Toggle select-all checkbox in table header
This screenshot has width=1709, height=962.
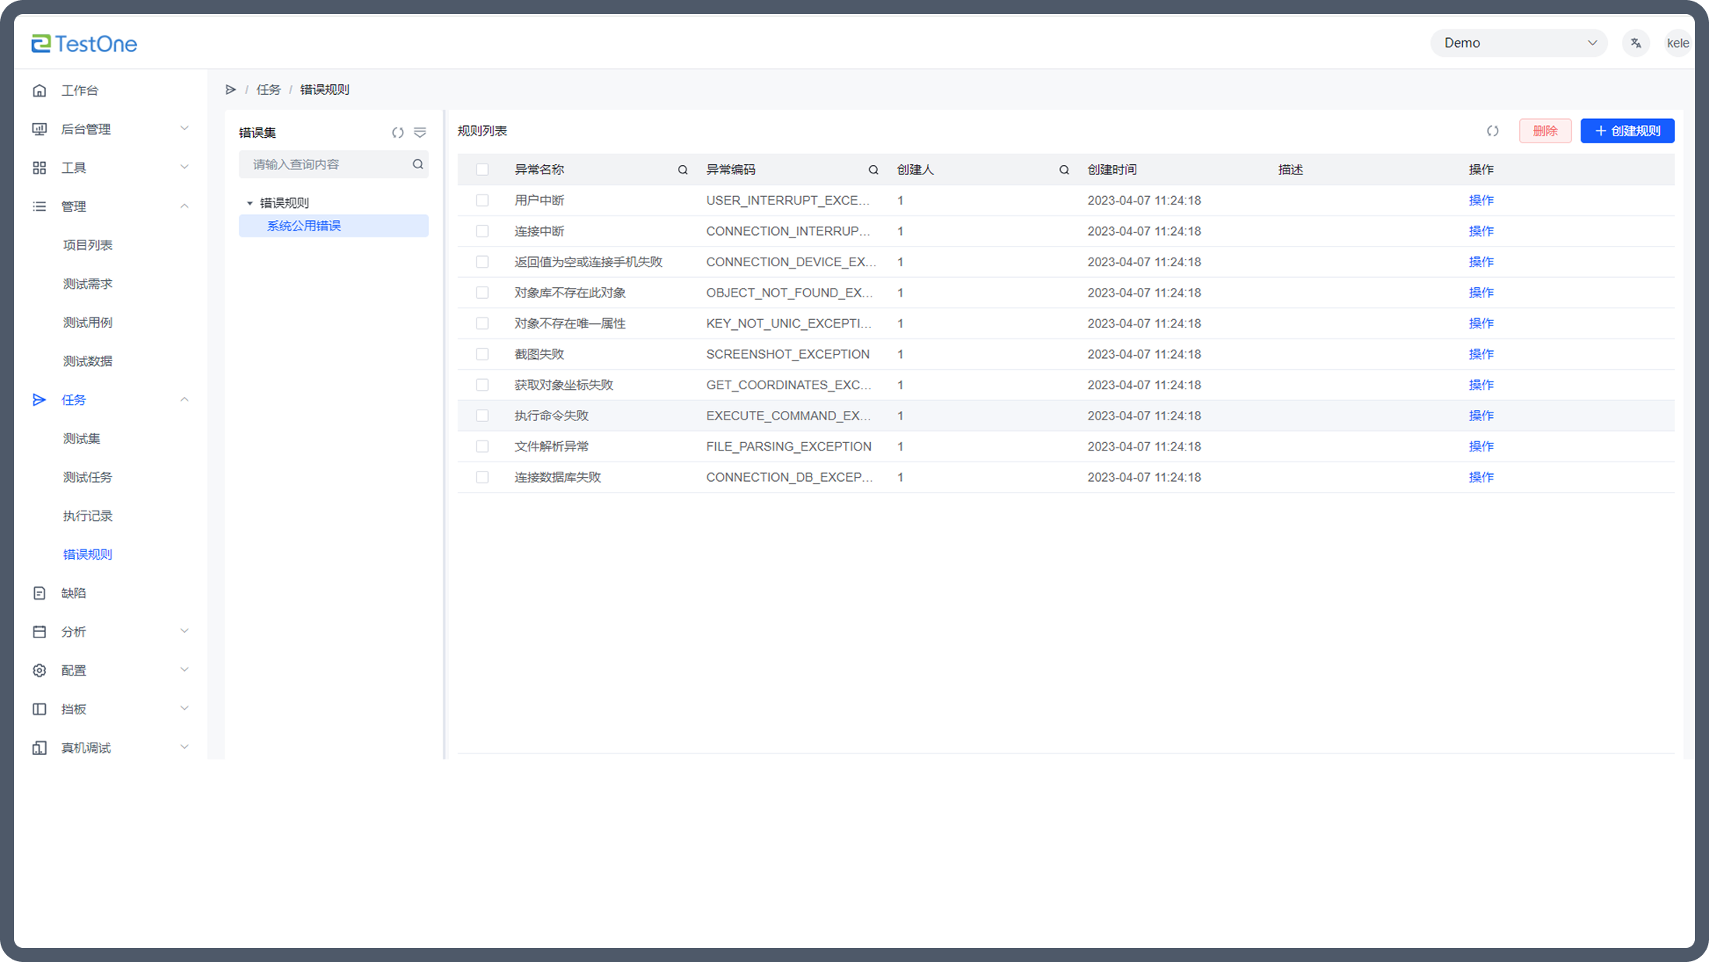[x=483, y=170]
